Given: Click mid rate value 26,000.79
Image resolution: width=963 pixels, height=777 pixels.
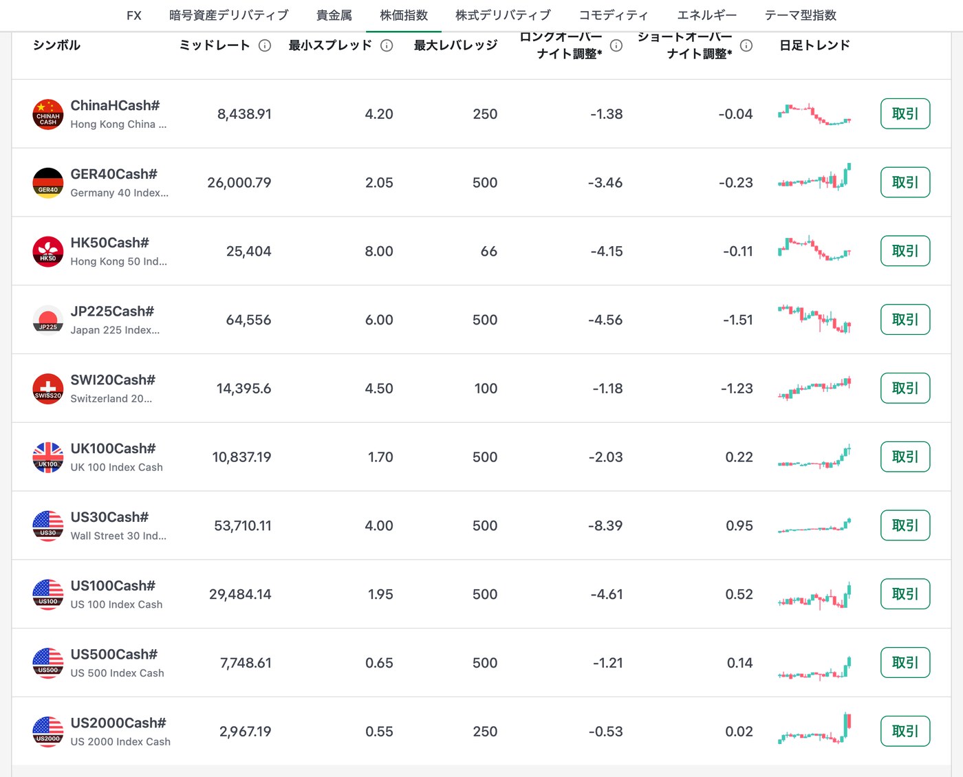Looking at the screenshot, I should point(239,183).
